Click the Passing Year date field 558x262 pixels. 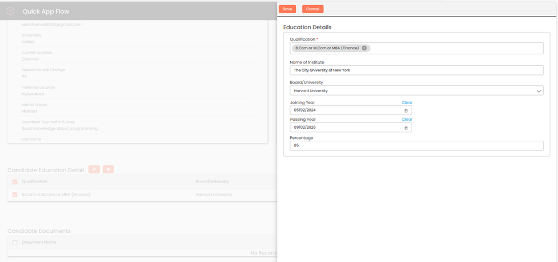343,128
